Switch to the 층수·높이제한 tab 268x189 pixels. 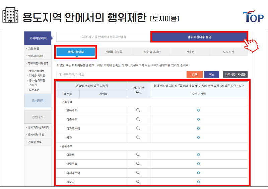(152, 52)
